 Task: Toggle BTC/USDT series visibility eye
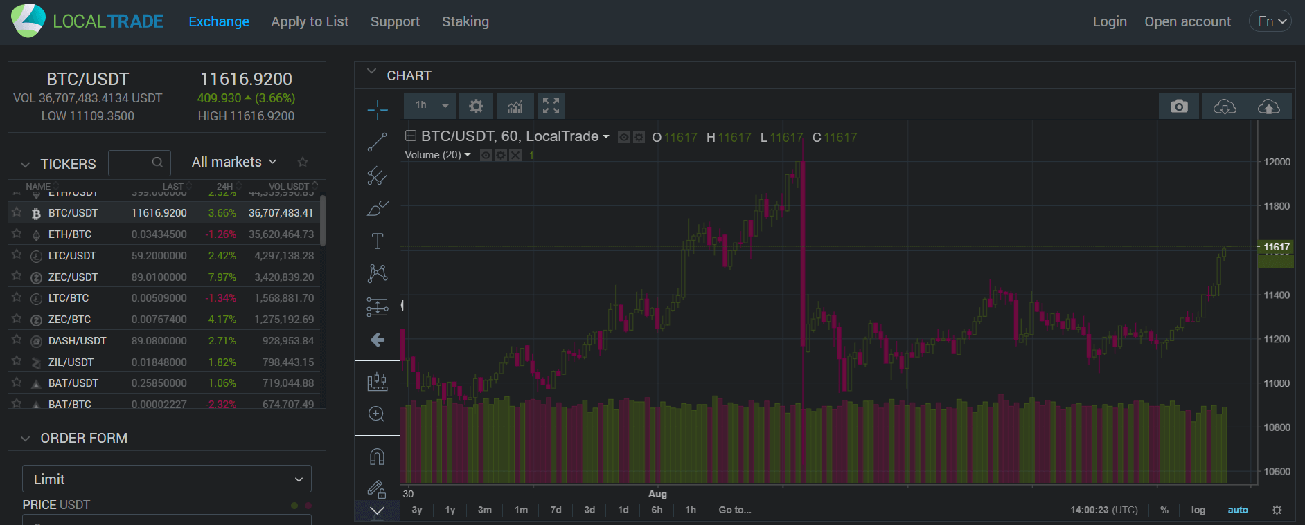(x=624, y=138)
